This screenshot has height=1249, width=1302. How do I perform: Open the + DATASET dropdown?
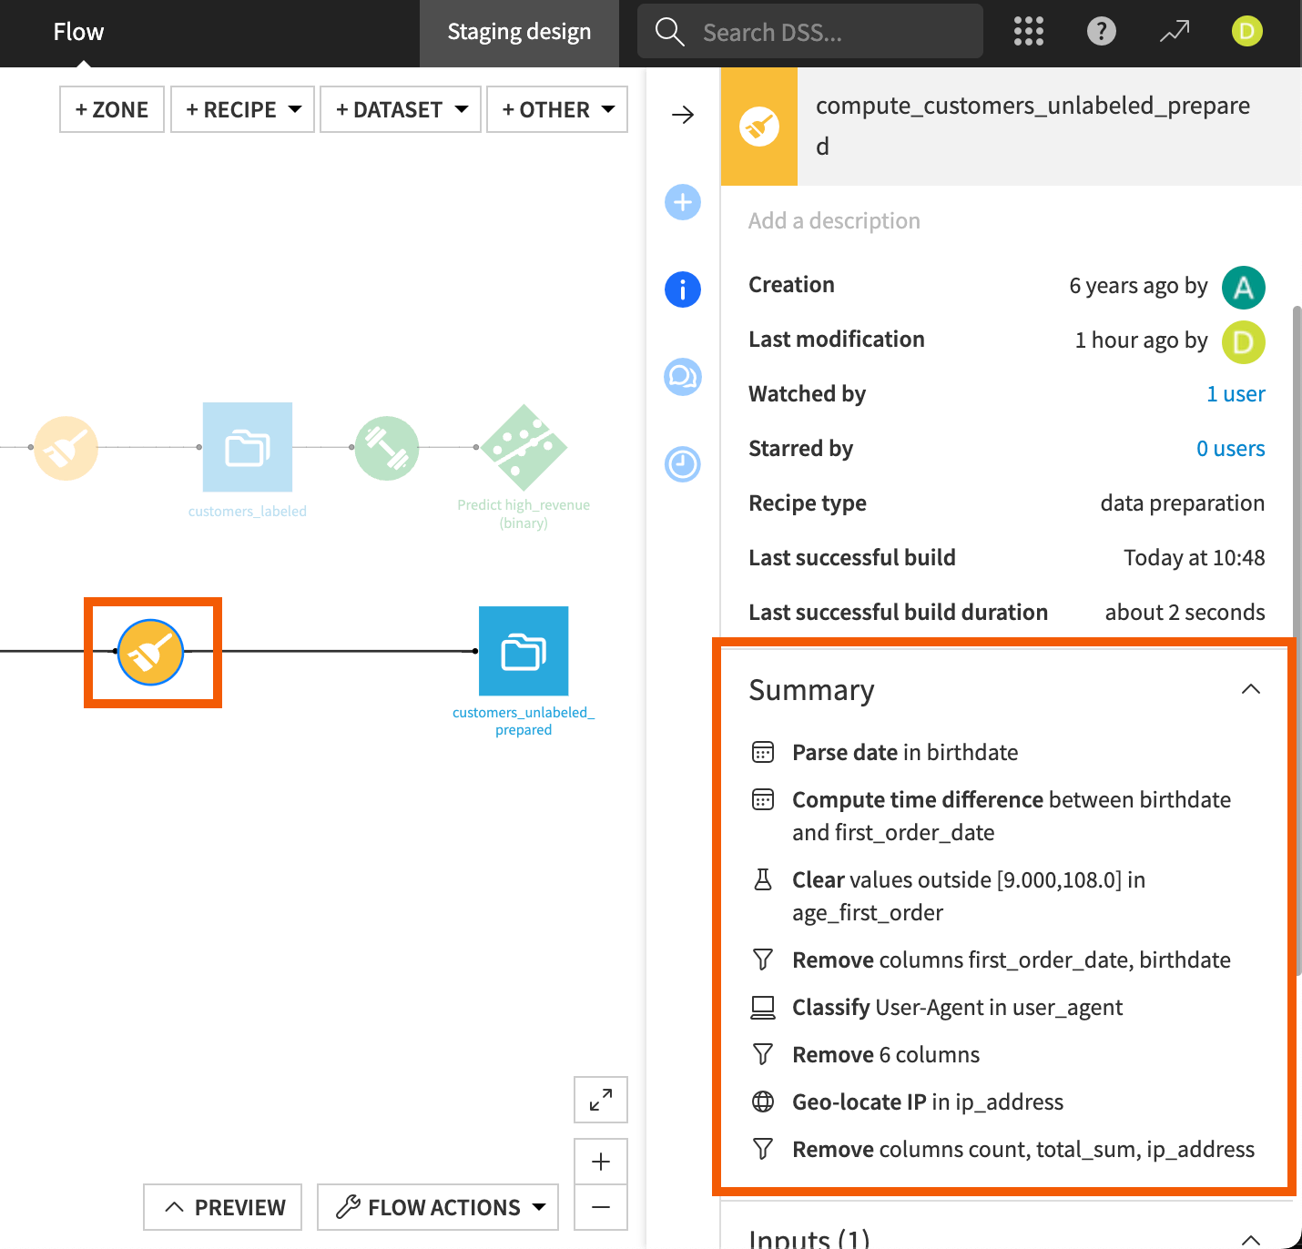(401, 109)
